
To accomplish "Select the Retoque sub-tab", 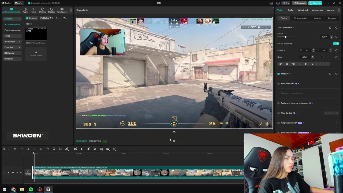I will 332,18.
